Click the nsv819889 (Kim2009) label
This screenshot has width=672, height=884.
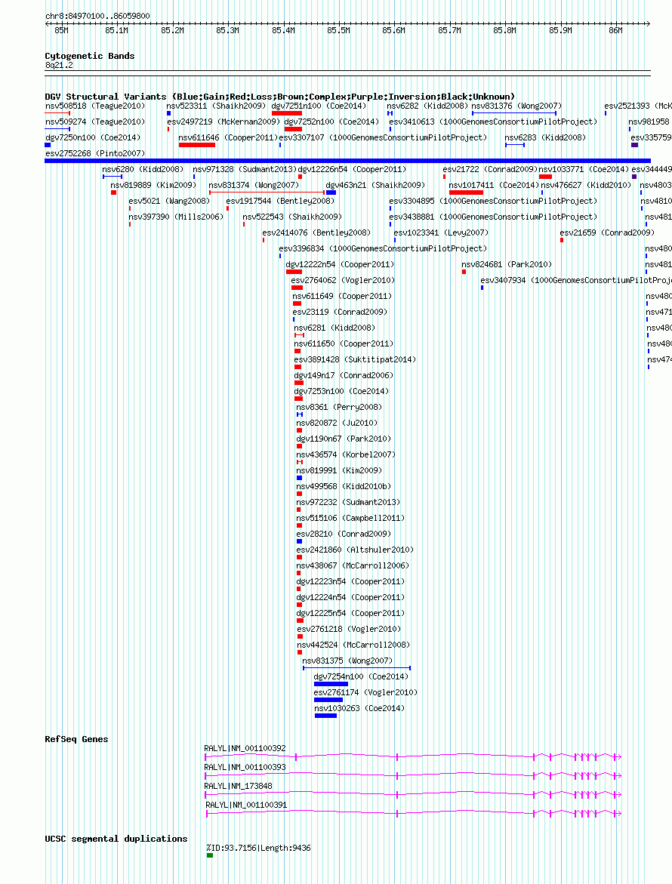click(x=153, y=185)
